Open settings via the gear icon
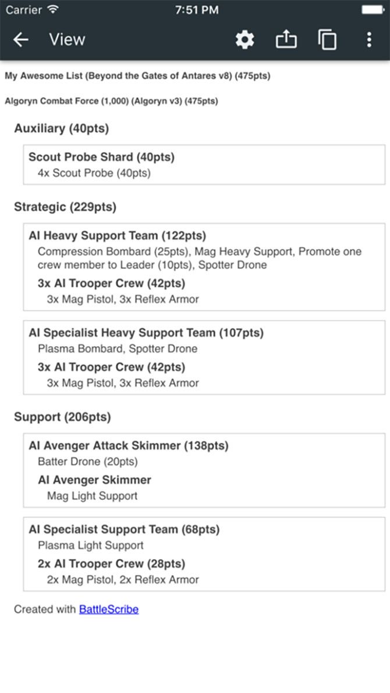The width and height of the screenshot is (390, 693). click(245, 40)
